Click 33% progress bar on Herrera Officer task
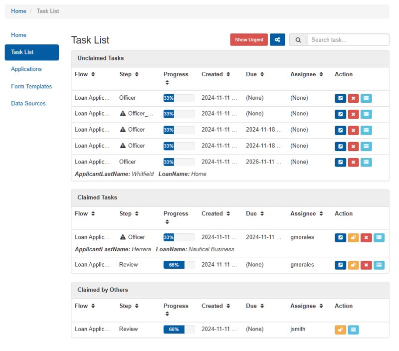399x351 pixels. (x=179, y=237)
